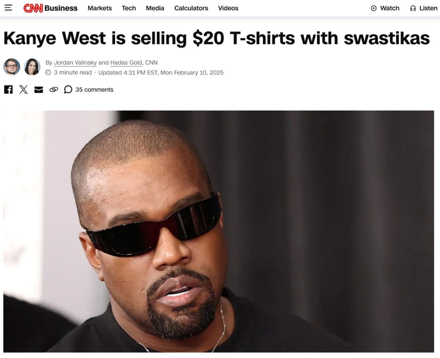Image resolution: width=440 pixels, height=358 pixels.
Task: View the 35 comments link
Action: coord(94,90)
